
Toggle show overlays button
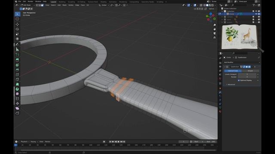tap(195, 5)
